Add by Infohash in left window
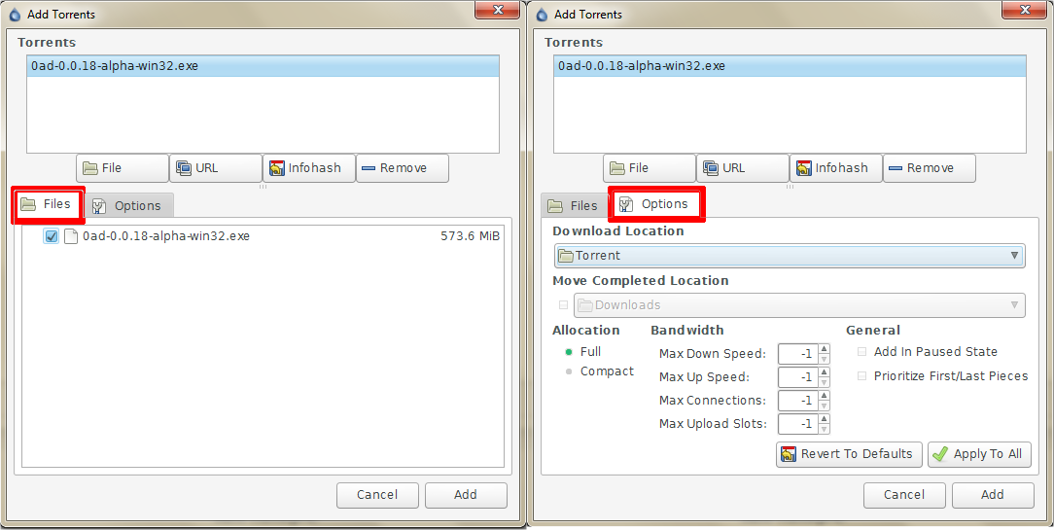 coord(309,168)
